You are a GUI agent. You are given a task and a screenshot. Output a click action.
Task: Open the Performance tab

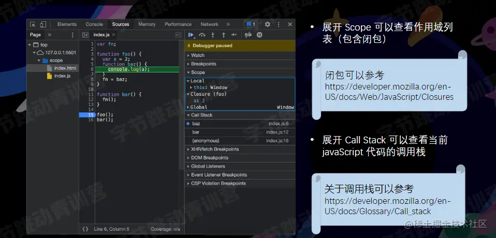click(178, 24)
